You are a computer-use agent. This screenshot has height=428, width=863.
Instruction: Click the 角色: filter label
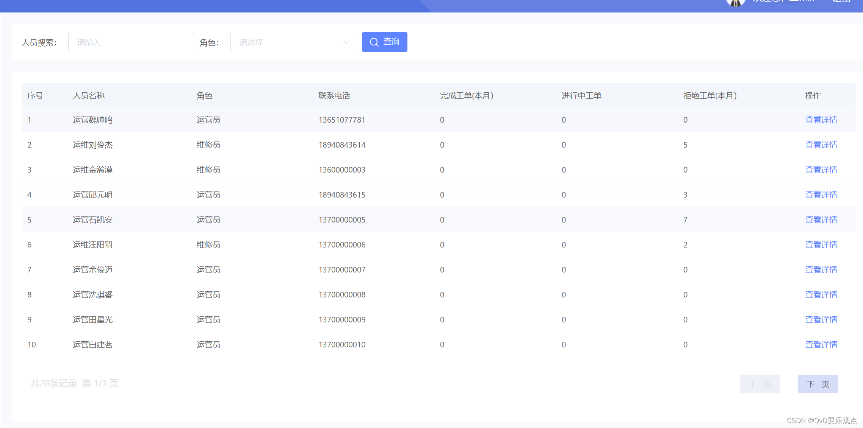(209, 43)
